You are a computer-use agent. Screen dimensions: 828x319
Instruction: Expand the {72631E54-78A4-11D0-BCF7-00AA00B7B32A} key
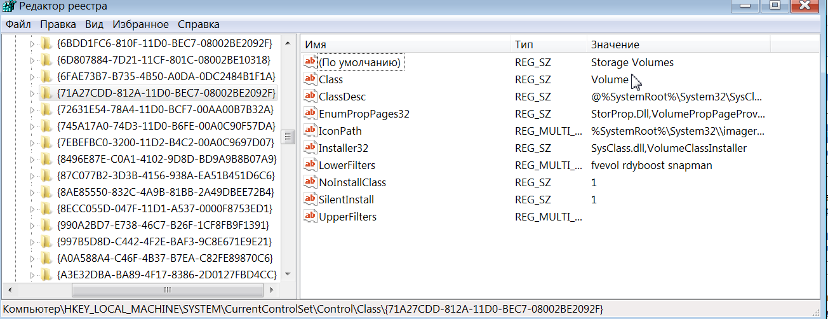tap(33, 109)
